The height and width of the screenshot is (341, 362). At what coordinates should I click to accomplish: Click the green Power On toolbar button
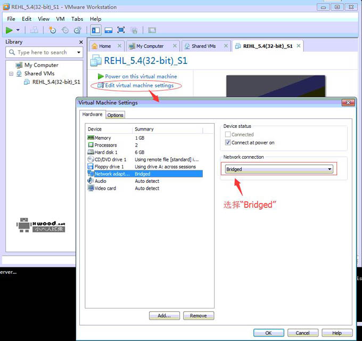tap(9, 30)
